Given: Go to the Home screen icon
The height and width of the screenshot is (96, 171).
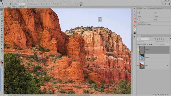Looking at the screenshot, I should (2, 4).
